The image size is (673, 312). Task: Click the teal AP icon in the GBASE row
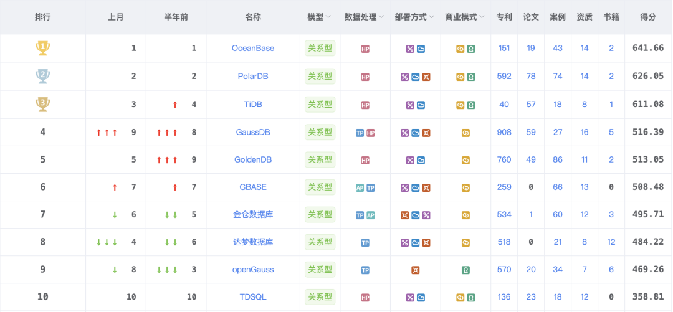pos(360,187)
